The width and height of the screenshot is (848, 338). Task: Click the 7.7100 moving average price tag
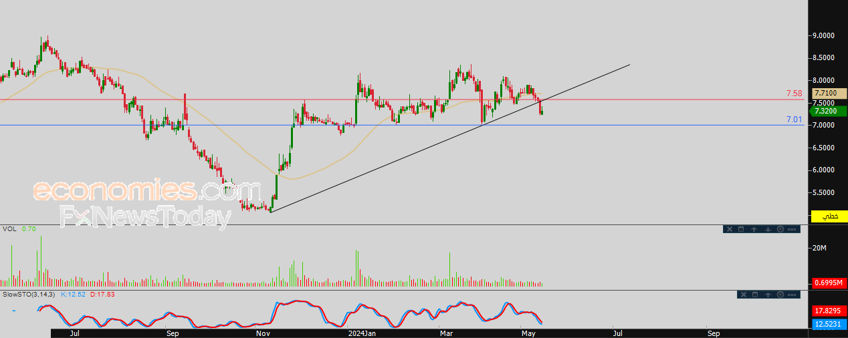829,94
